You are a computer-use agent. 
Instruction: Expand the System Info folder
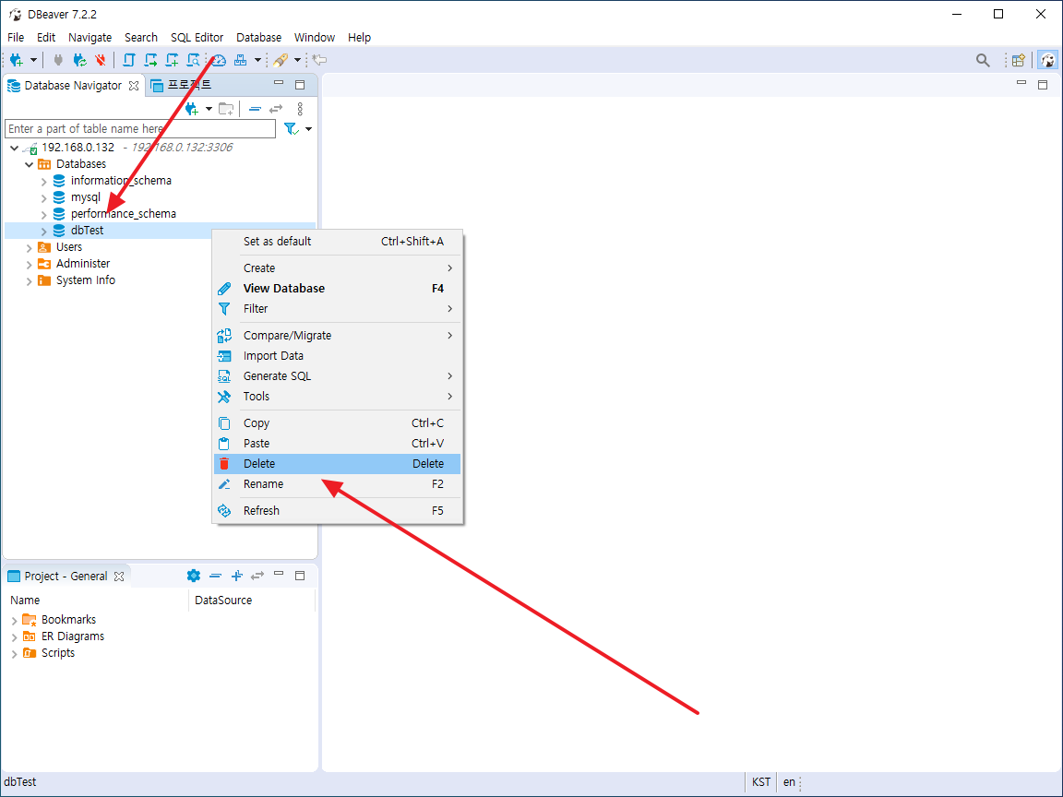(30, 280)
